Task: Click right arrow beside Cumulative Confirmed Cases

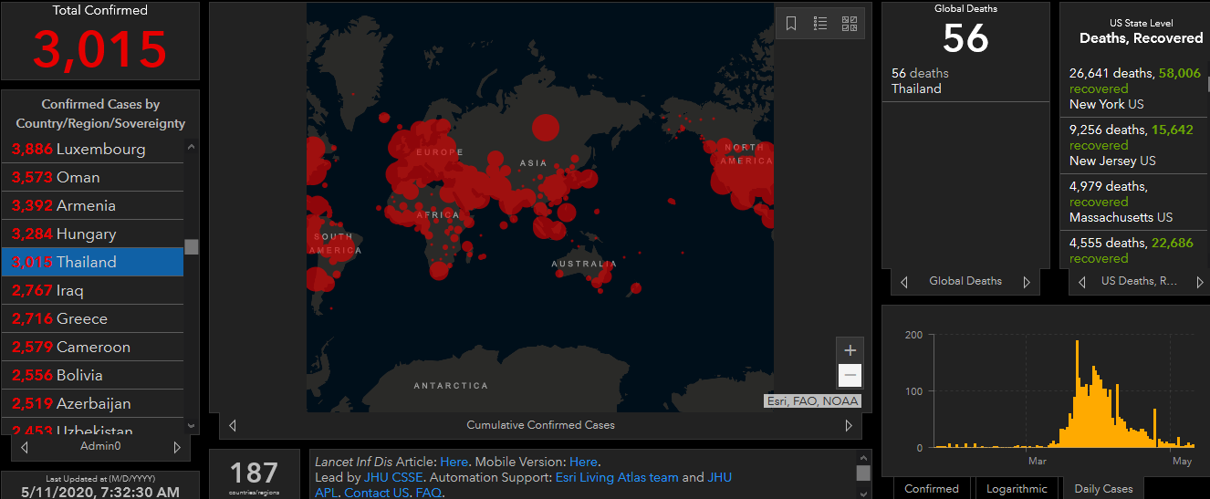Action: [849, 425]
